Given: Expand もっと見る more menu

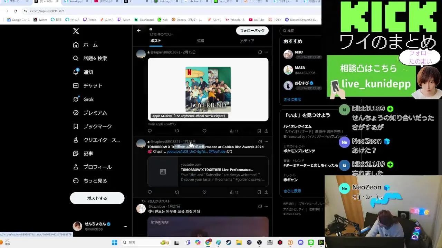Looking at the screenshot, I should pos(90,180).
